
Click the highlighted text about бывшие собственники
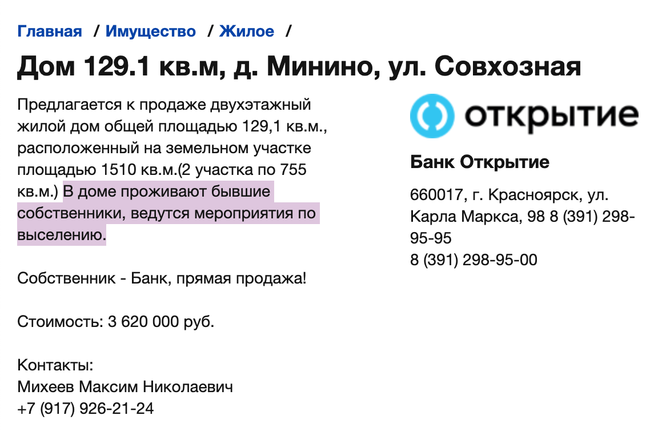167,213
